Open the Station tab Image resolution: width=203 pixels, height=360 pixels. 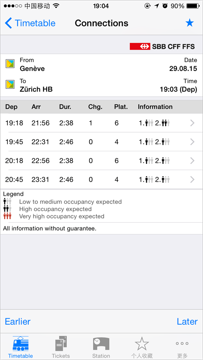[x=101, y=347]
